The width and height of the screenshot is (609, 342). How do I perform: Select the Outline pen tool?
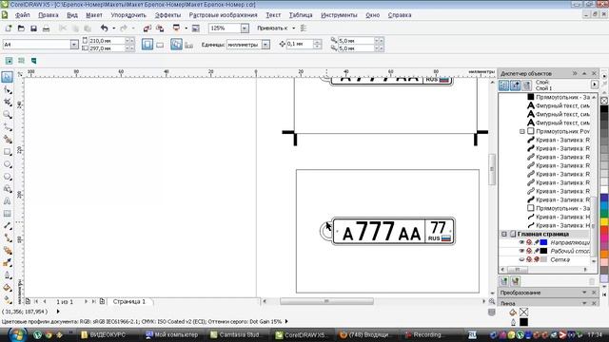click(x=7, y=275)
